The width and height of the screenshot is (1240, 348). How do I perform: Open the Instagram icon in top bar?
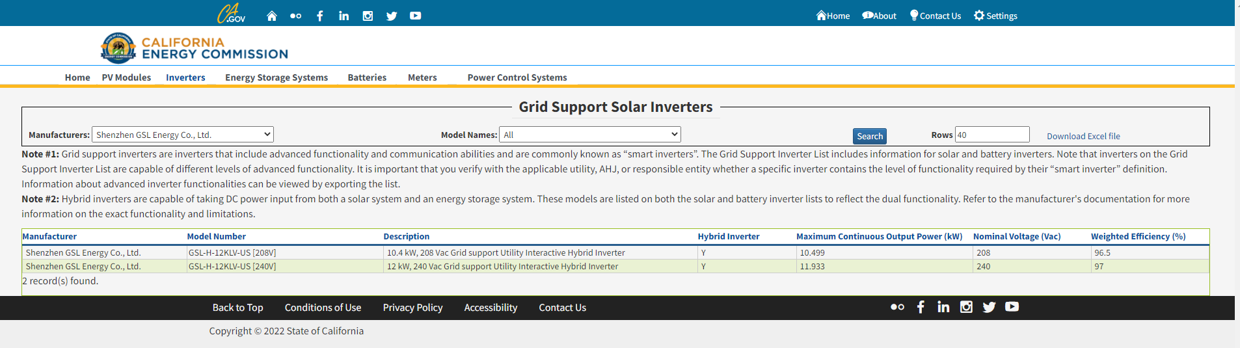(x=368, y=16)
